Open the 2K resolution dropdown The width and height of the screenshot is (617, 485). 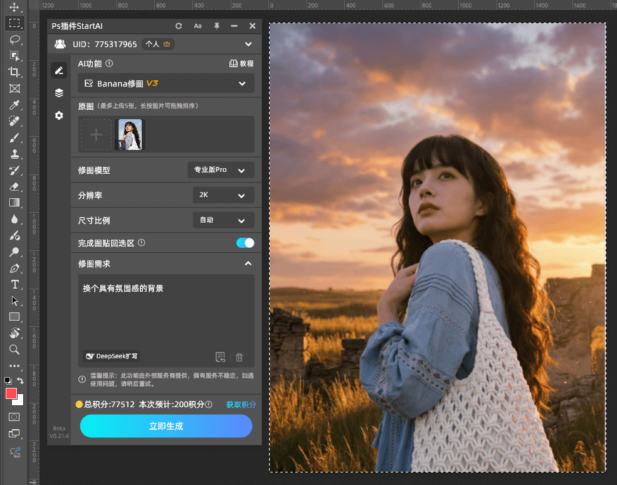point(223,195)
